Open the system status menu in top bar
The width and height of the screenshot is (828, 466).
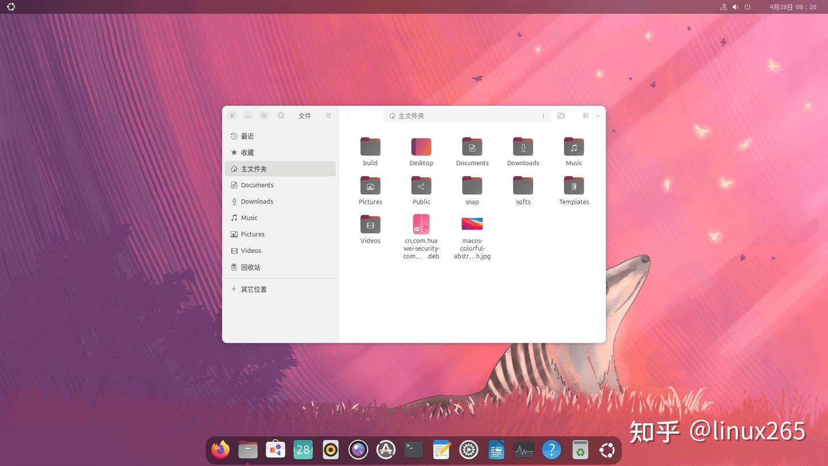pos(735,7)
